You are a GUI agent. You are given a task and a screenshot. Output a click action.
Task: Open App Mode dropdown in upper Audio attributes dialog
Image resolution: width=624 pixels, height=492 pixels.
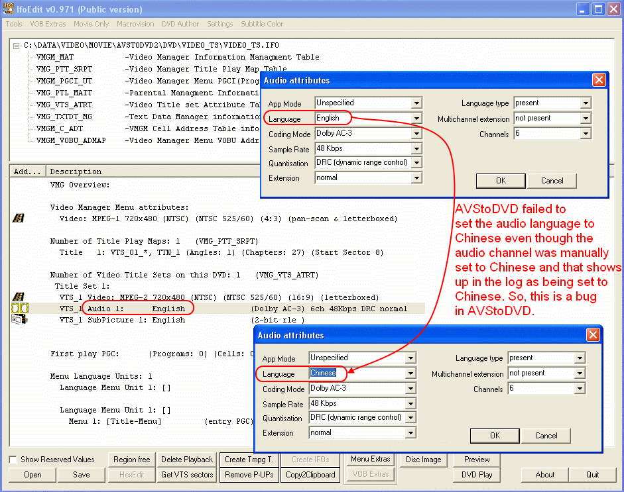click(x=416, y=103)
